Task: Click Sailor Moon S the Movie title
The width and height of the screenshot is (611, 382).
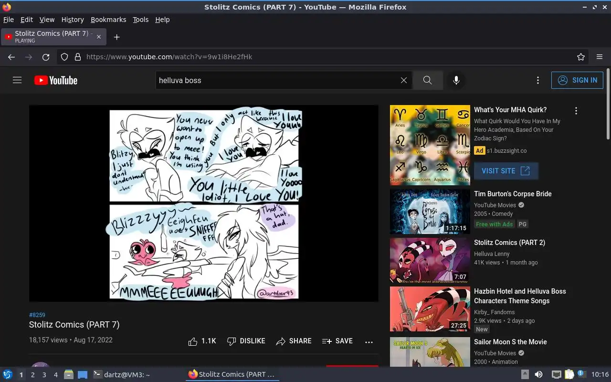Action: [x=510, y=342]
